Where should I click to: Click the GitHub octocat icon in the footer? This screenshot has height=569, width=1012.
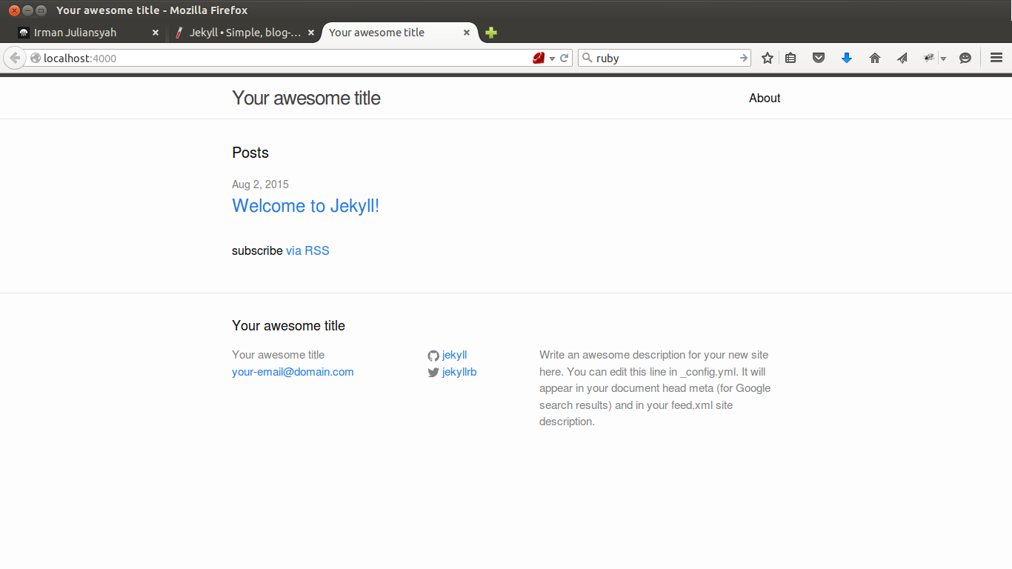[x=433, y=356]
